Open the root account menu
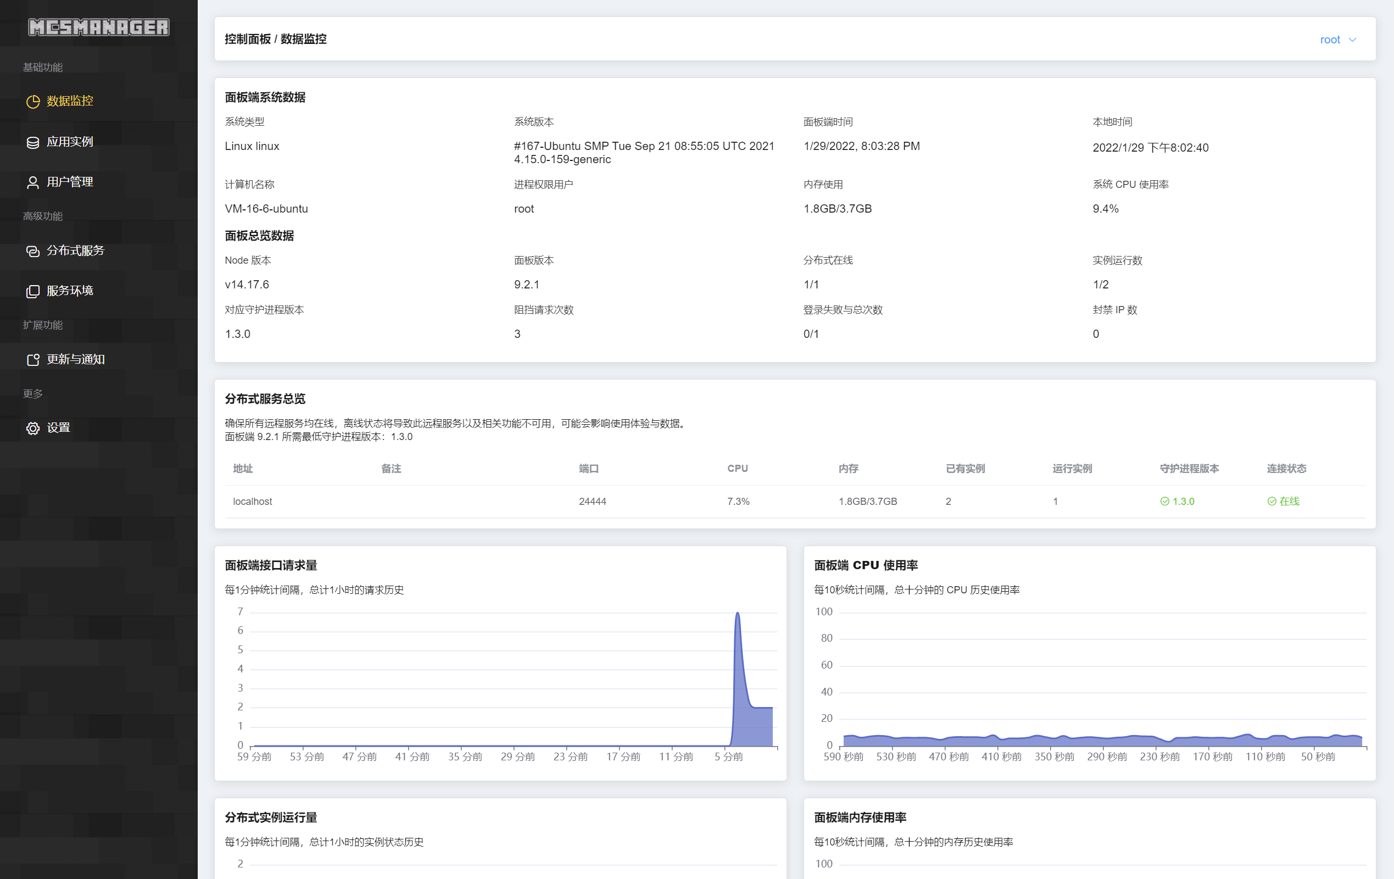The image size is (1394, 879). [x=1330, y=40]
